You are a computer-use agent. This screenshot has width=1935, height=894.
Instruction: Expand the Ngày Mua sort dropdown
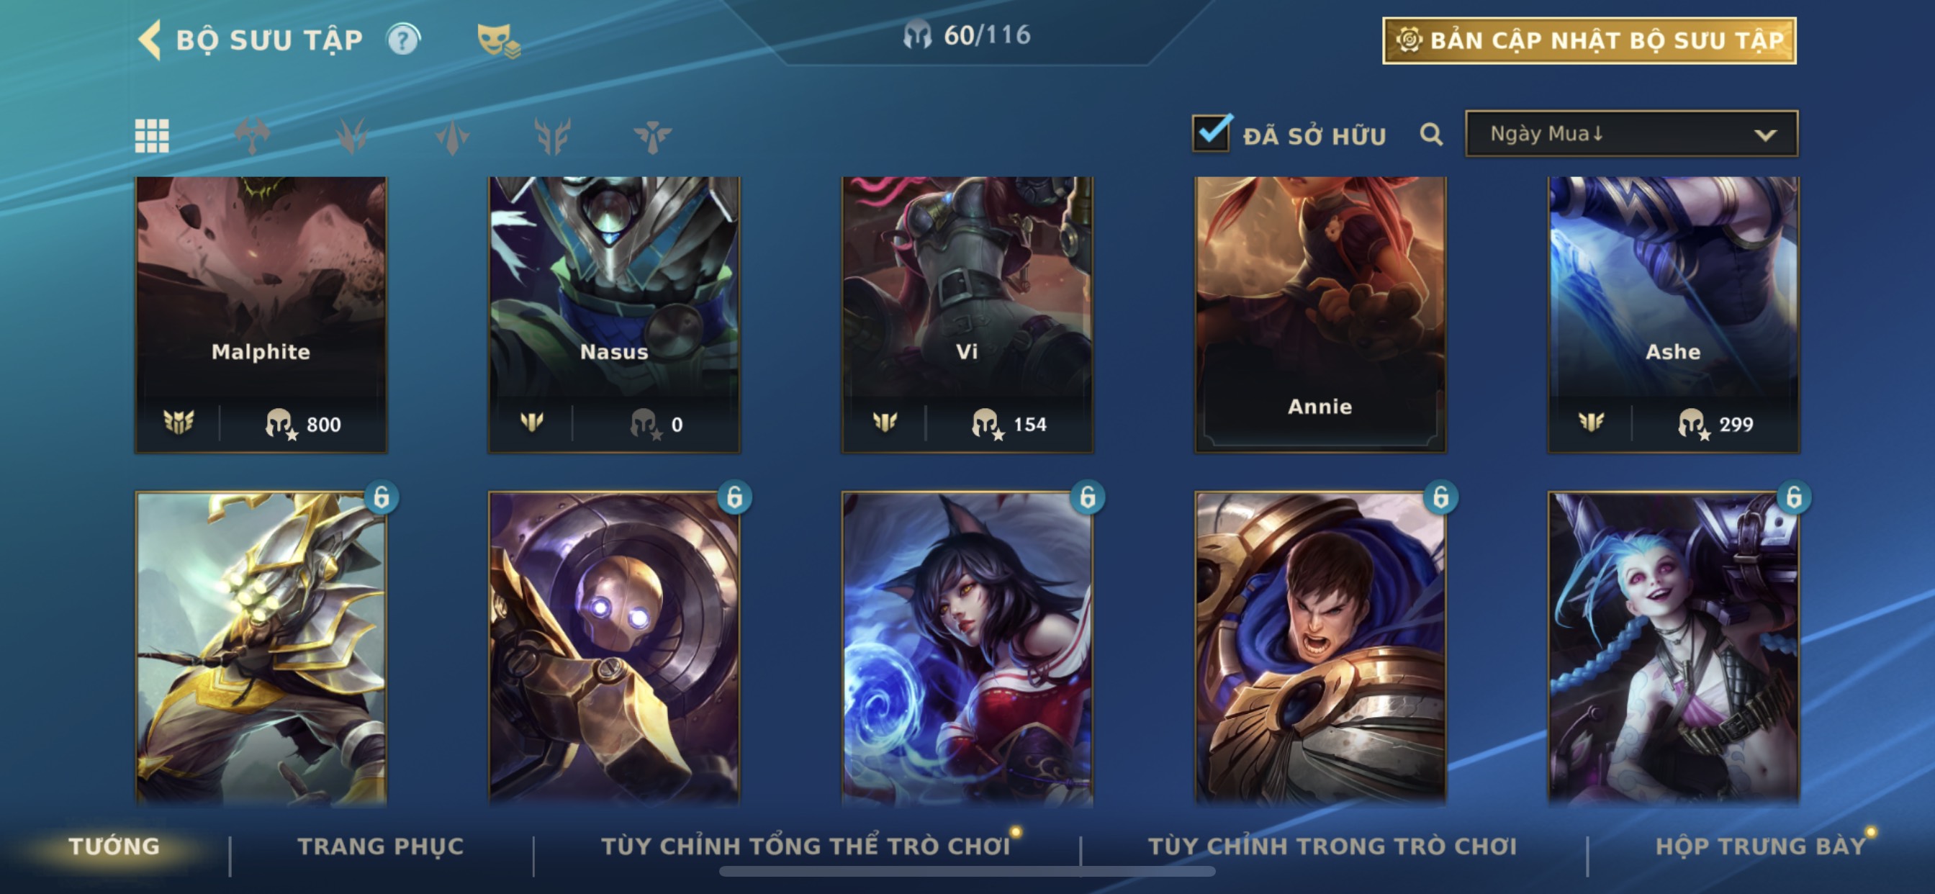(1630, 134)
